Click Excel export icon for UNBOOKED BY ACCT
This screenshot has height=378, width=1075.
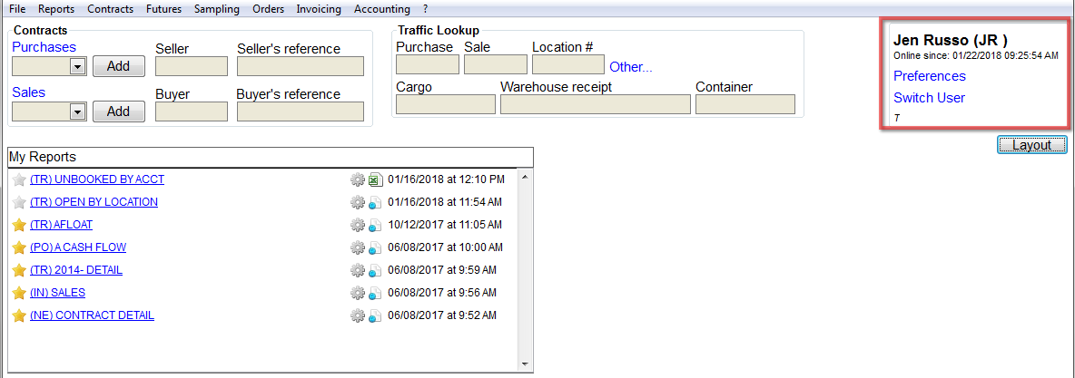[x=375, y=180]
